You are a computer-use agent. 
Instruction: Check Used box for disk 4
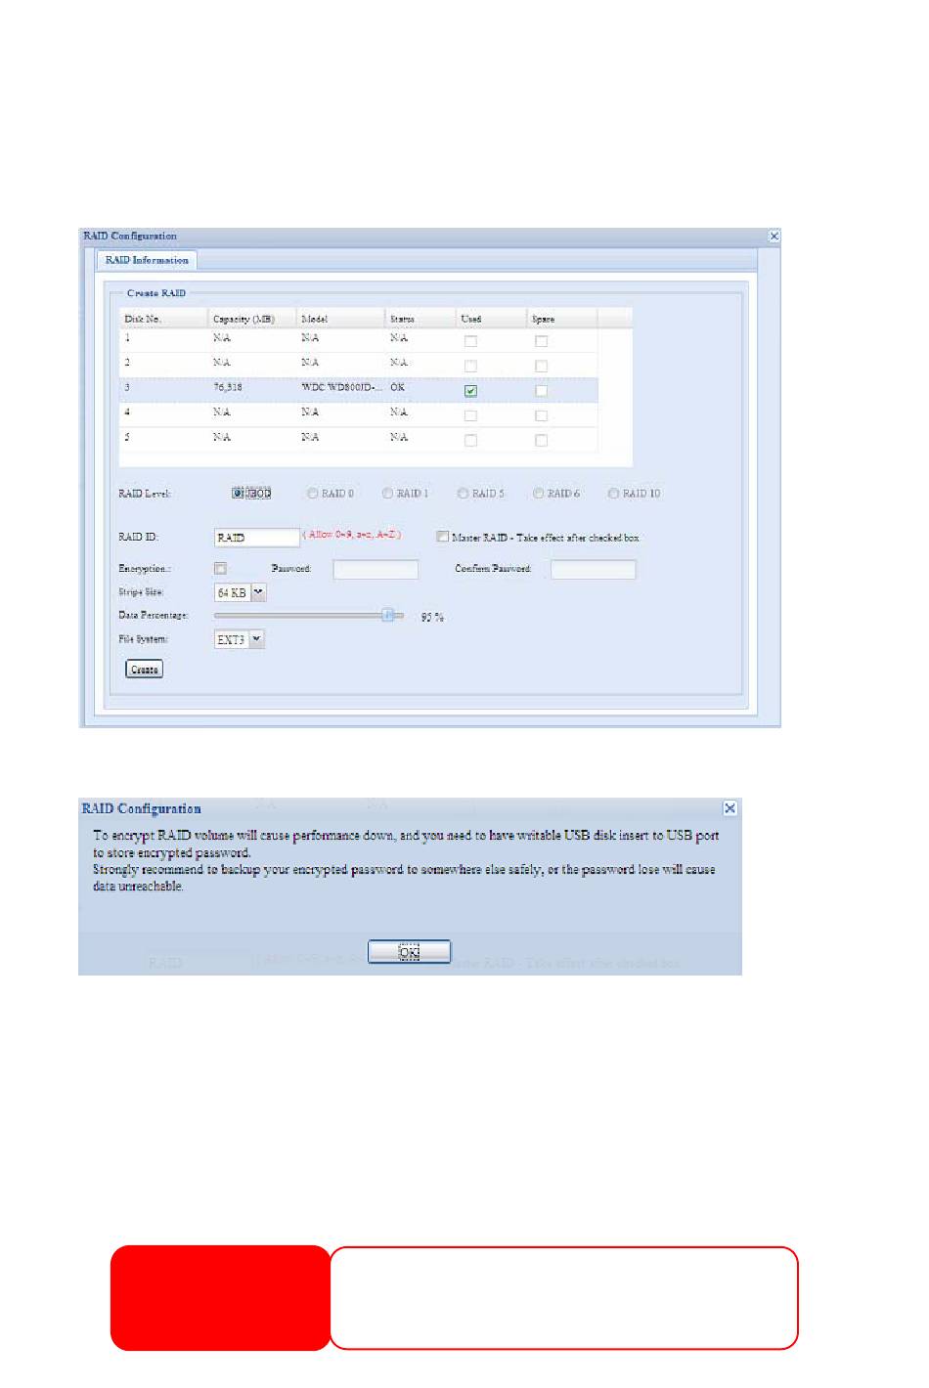[x=470, y=415]
